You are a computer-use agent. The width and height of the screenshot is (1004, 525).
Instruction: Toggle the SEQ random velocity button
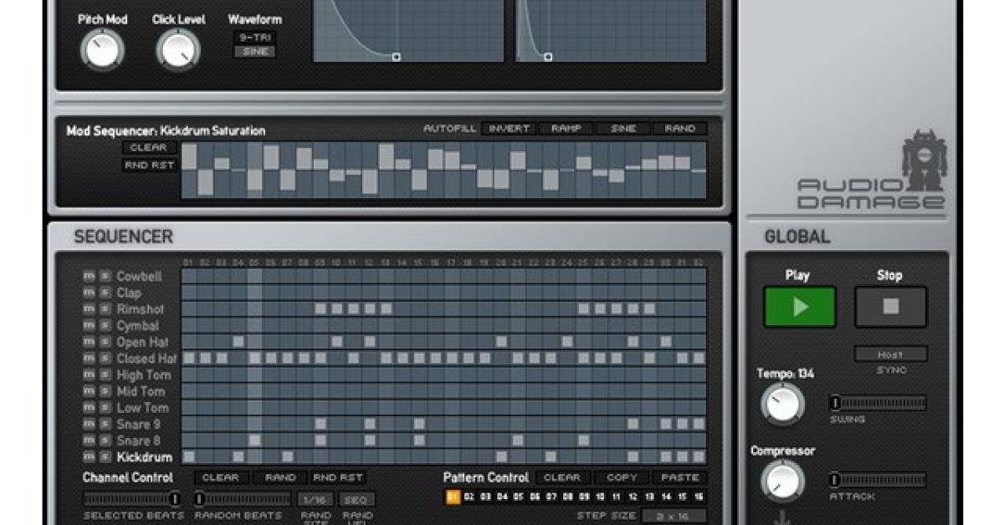tap(357, 500)
